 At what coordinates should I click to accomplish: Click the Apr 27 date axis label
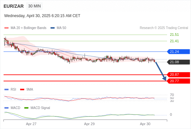31,124
